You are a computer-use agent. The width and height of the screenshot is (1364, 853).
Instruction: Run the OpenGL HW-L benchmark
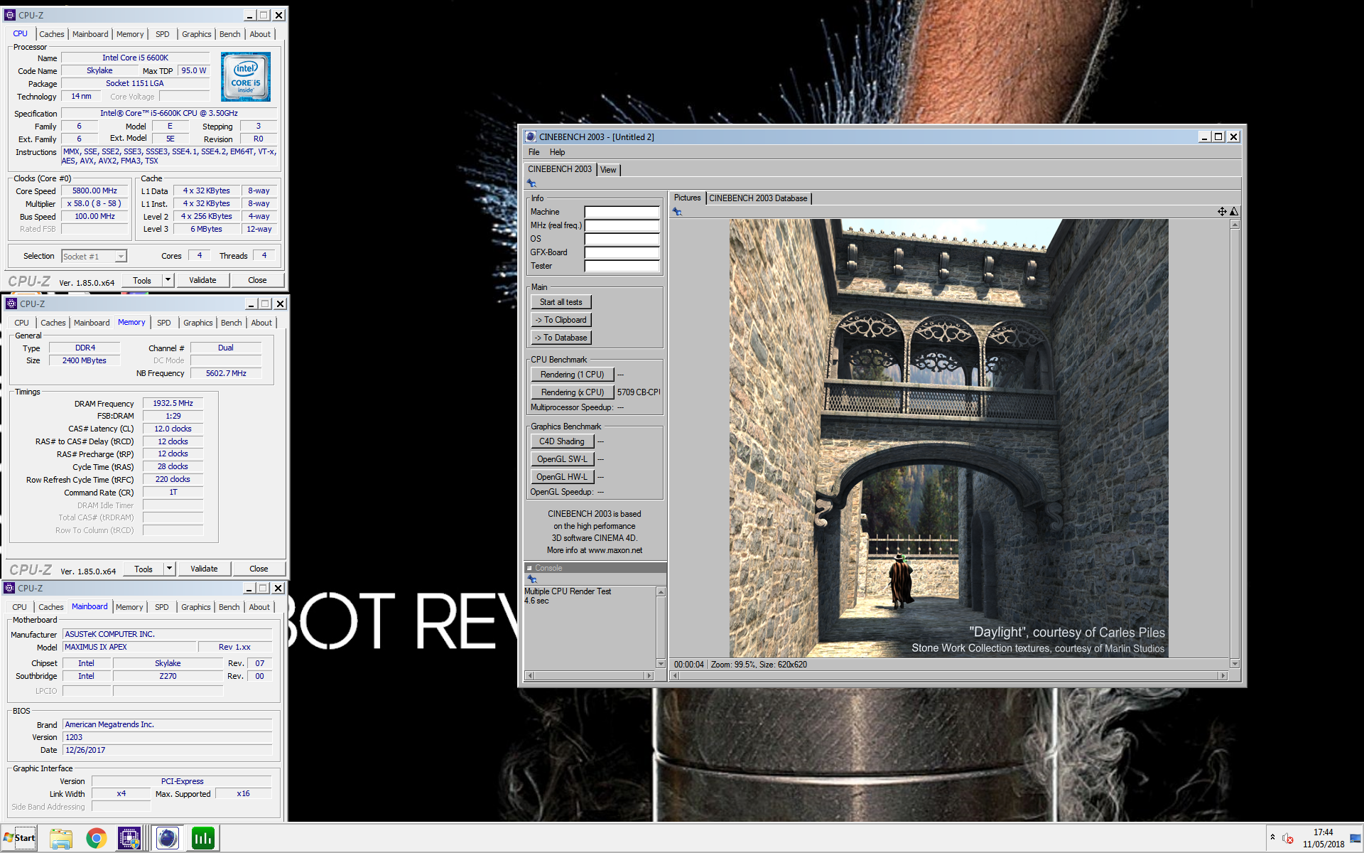tap(561, 477)
